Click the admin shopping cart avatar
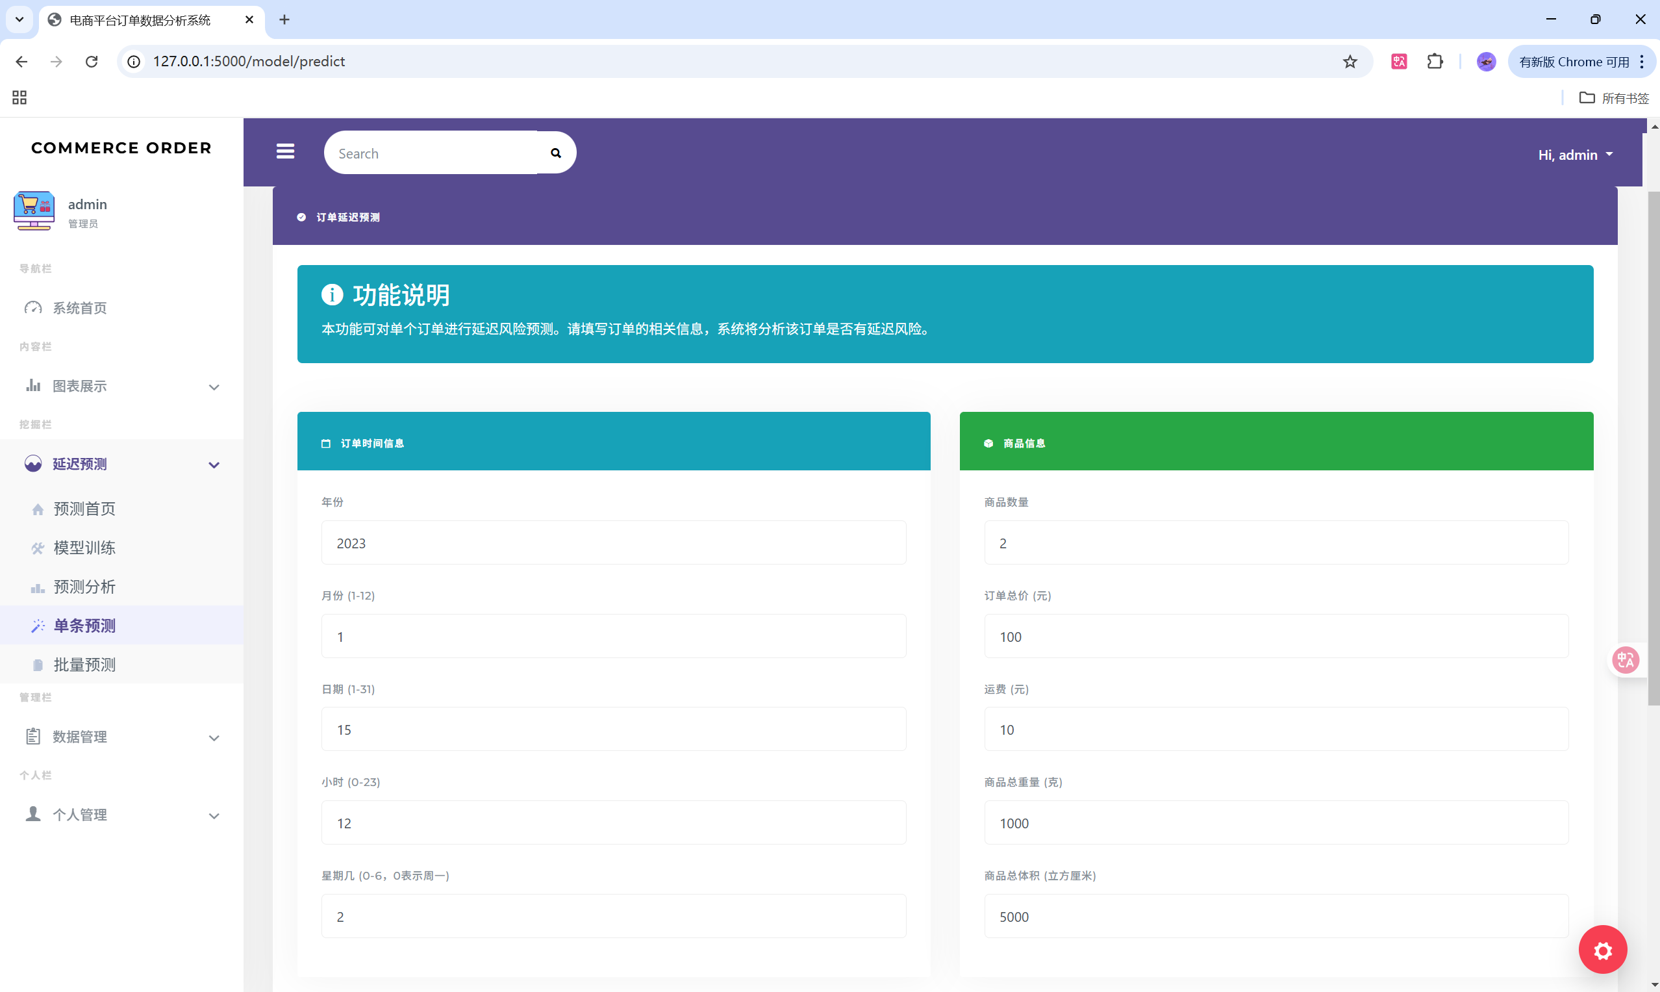 33,210
